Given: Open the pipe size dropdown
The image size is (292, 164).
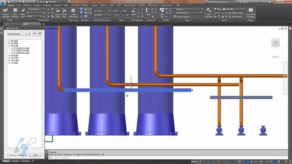Looking at the screenshot, I should [34, 13].
